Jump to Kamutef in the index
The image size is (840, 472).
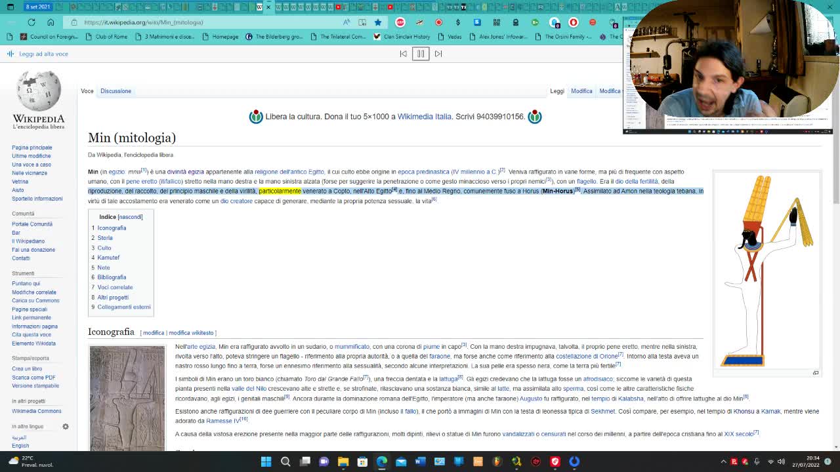click(108, 258)
